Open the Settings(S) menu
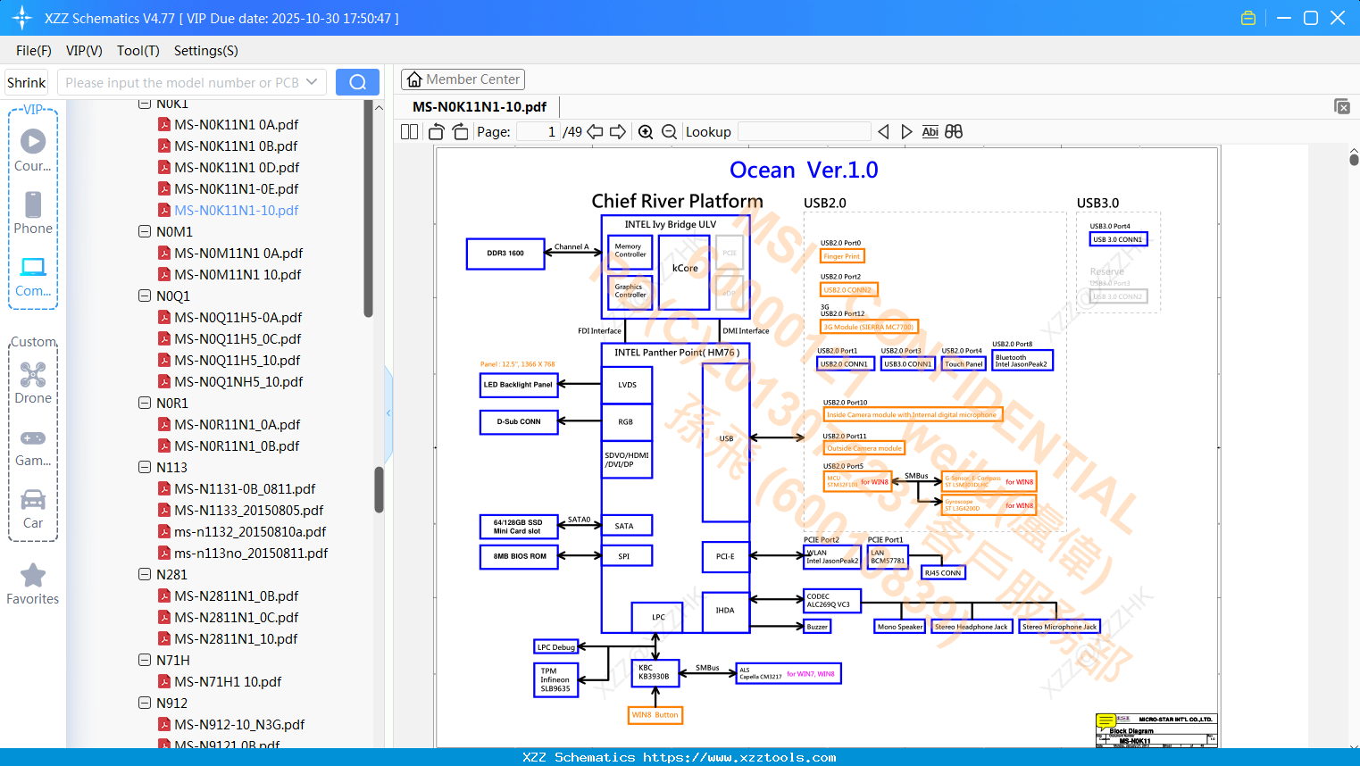Screen dimensions: 1360x766 [x=206, y=51]
